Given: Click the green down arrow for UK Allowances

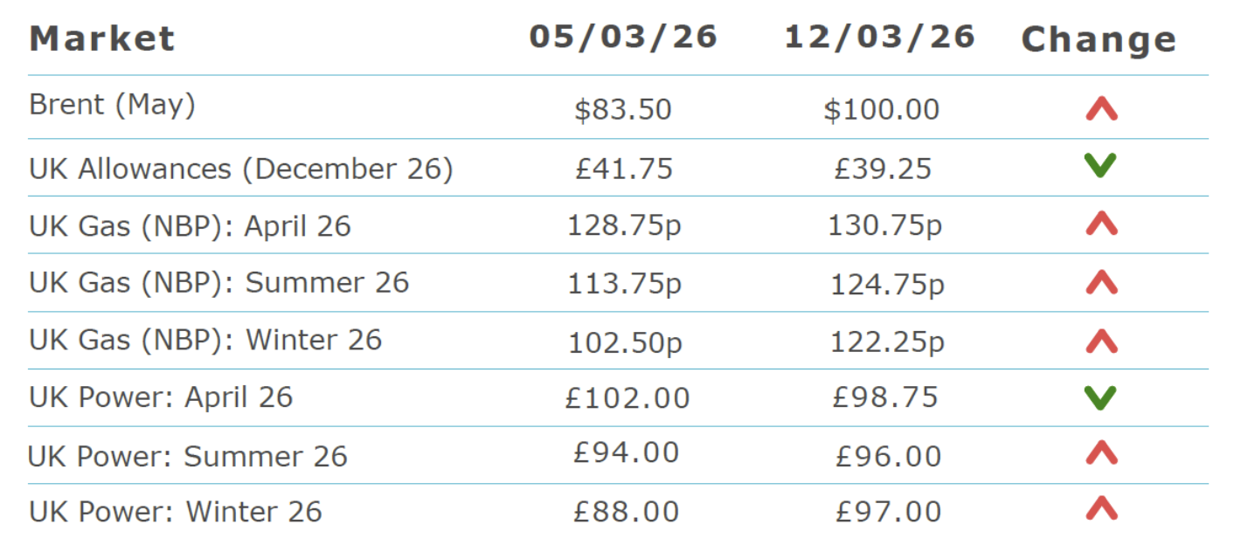Looking at the screenshot, I should (x=1101, y=166).
